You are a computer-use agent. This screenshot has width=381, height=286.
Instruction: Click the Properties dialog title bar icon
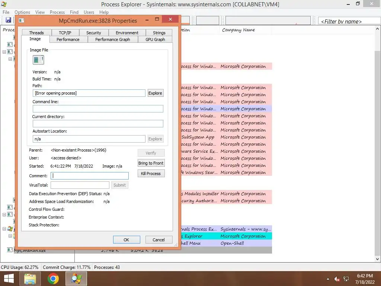click(21, 20)
